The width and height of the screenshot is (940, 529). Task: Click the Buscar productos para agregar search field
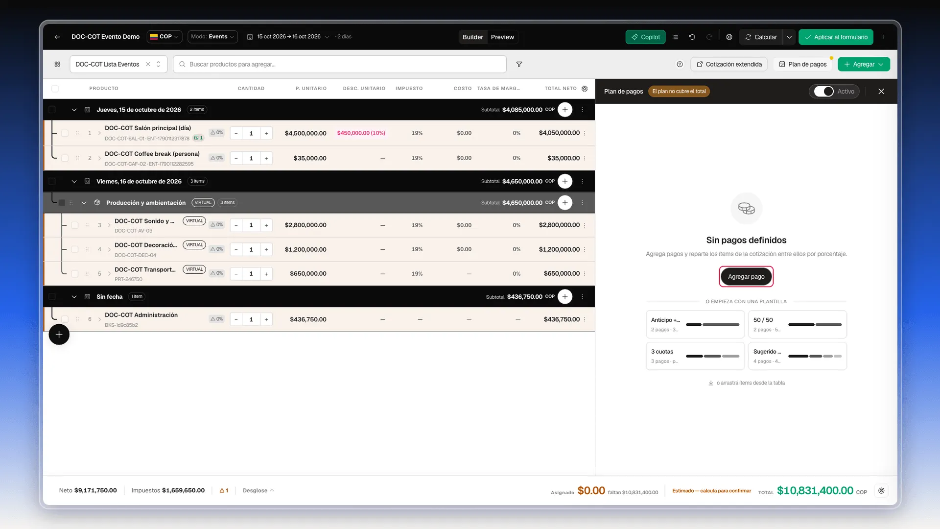340,64
